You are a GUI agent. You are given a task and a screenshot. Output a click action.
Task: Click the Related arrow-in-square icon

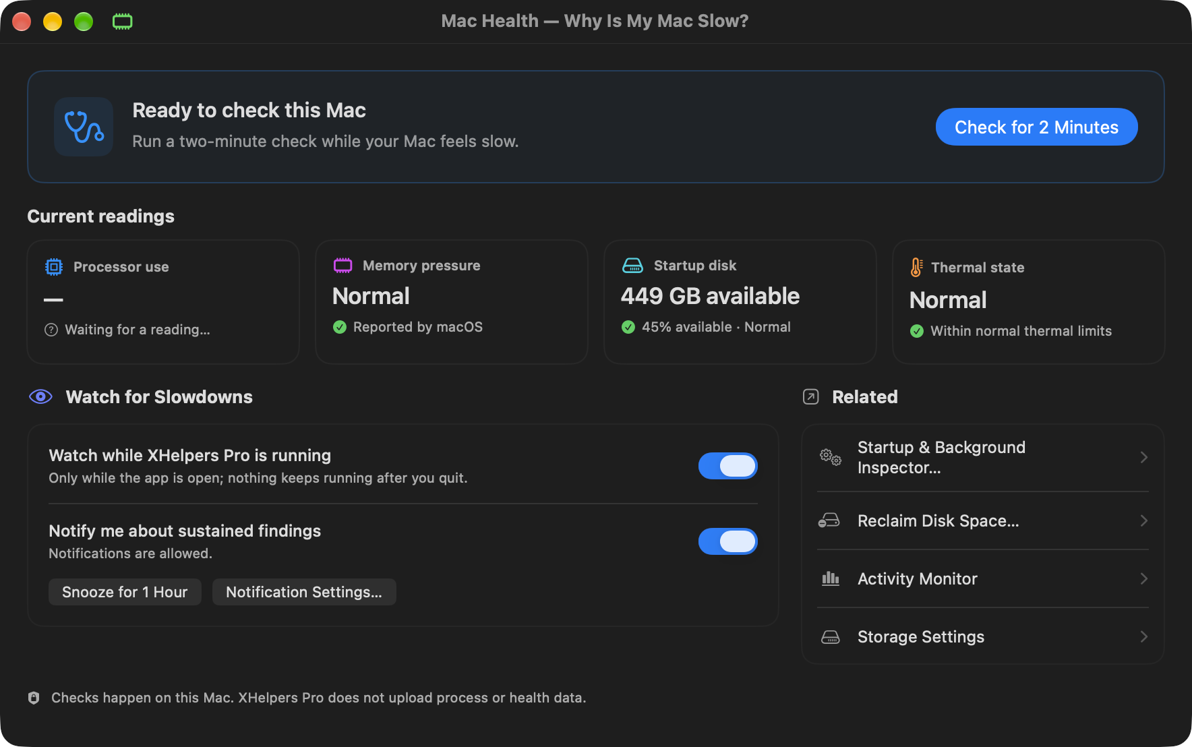point(811,396)
